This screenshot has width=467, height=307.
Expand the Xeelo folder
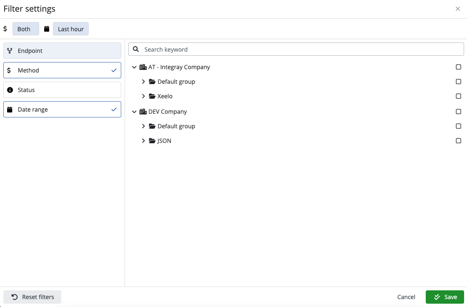click(x=143, y=96)
